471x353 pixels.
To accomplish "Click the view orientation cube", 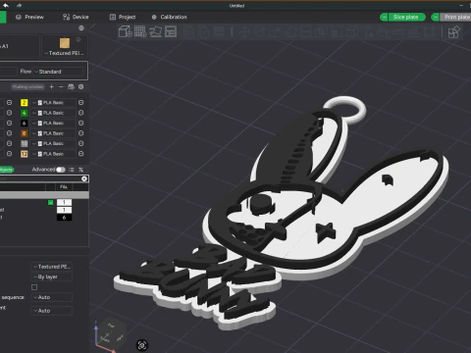I will [x=113, y=331].
